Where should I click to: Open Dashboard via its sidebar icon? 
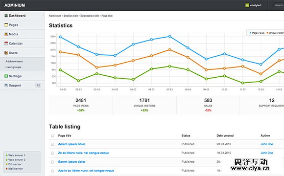pos(6,16)
